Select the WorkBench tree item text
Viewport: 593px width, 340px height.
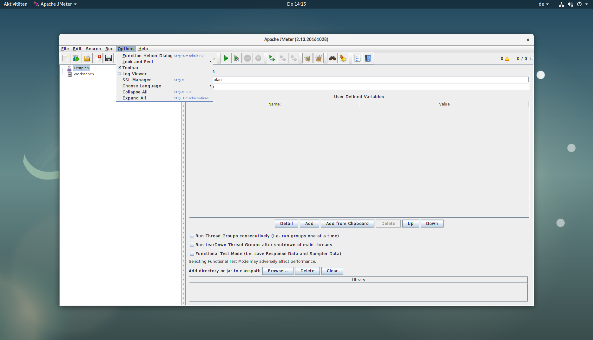[84, 74]
